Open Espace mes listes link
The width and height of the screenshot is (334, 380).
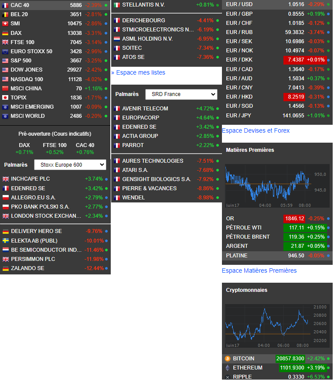(138, 72)
